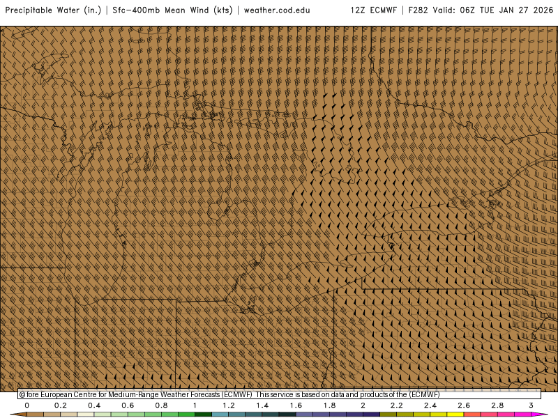This screenshot has width=558, height=418.
Task: Click the 'F282 Valid: 06Z TUE JAN 27 2026' text
Action: (x=481, y=10)
